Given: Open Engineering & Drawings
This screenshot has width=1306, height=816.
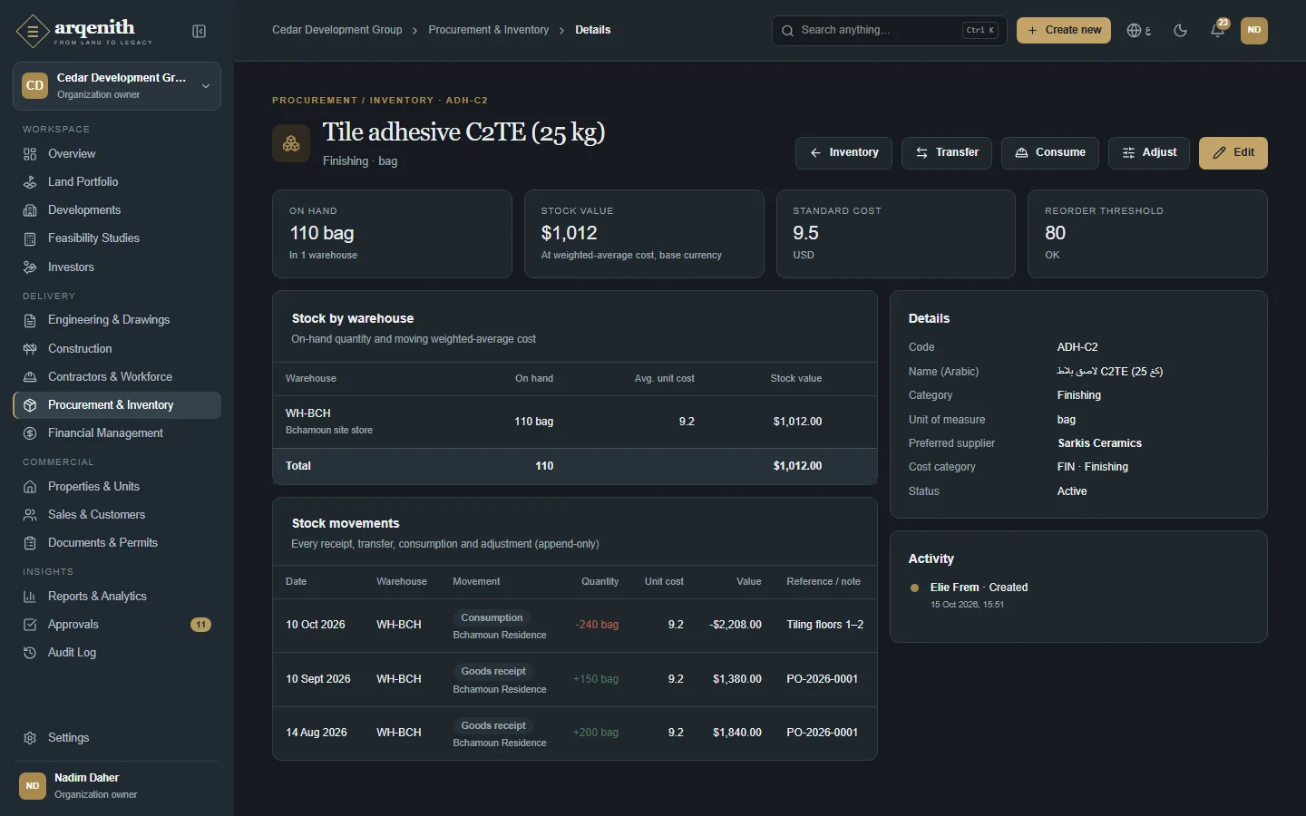Looking at the screenshot, I should pos(117,320).
